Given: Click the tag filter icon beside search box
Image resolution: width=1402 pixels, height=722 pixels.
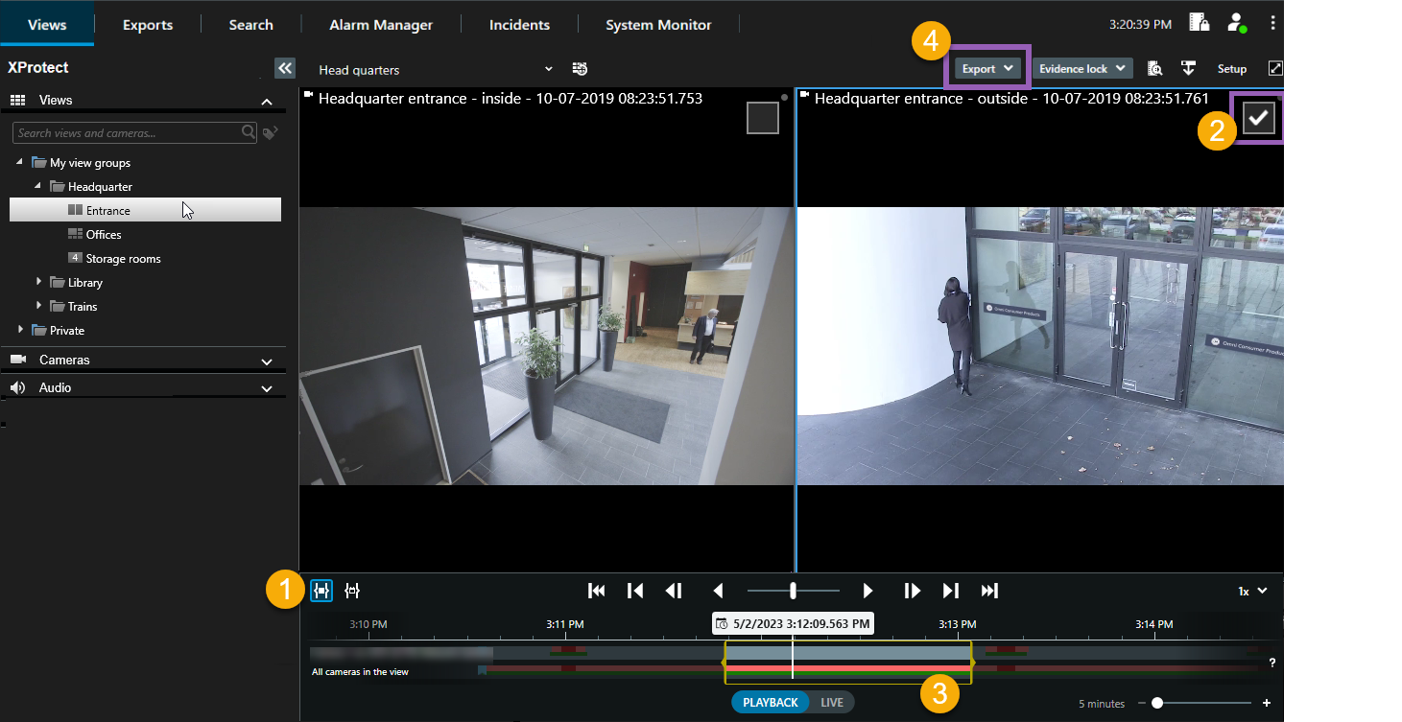Looking at the screenshot, I should 270,132.
